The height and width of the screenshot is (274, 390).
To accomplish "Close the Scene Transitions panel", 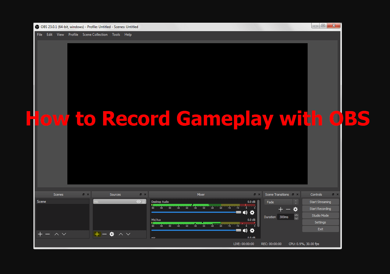I will tap(298, 195).
